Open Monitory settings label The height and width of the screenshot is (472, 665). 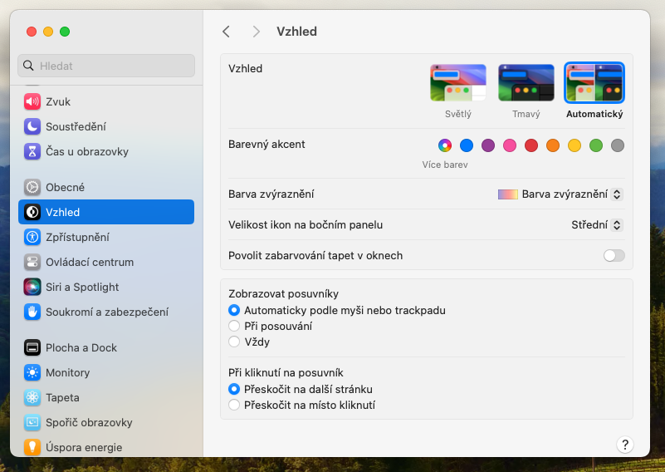68,372
